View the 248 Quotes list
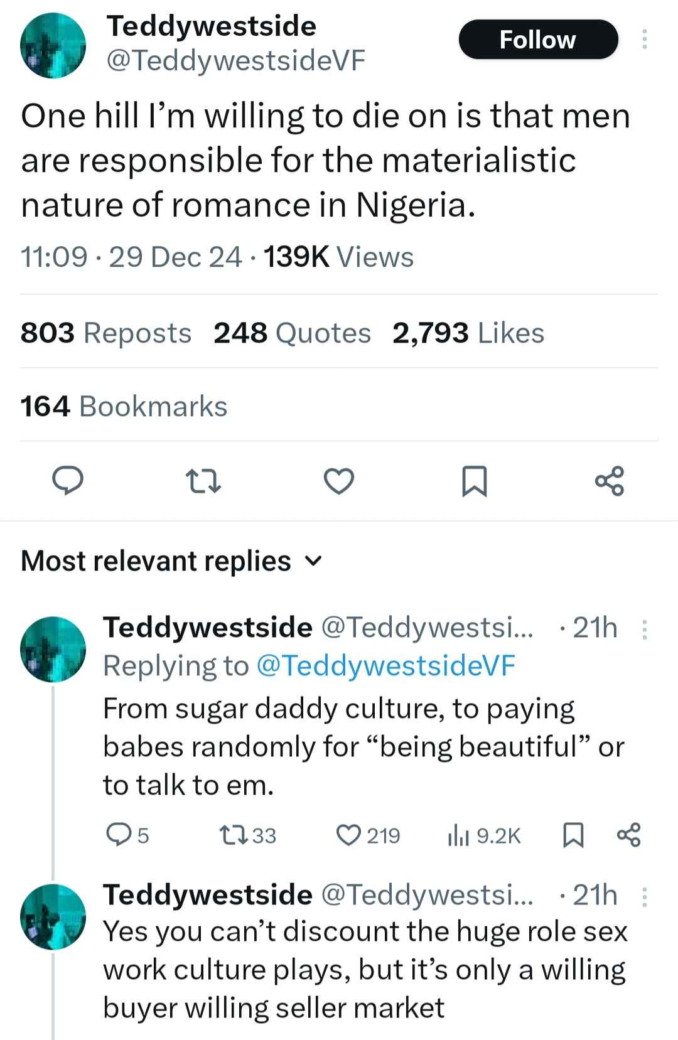Viewport: 678px width, 1040px height. (x=292, y=333)
